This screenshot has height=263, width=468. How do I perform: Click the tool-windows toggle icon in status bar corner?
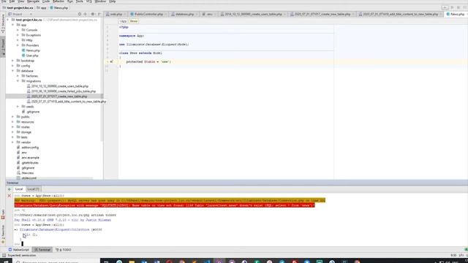4,256
